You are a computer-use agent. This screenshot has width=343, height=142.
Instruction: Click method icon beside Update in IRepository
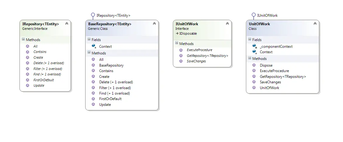pos(28,85)
